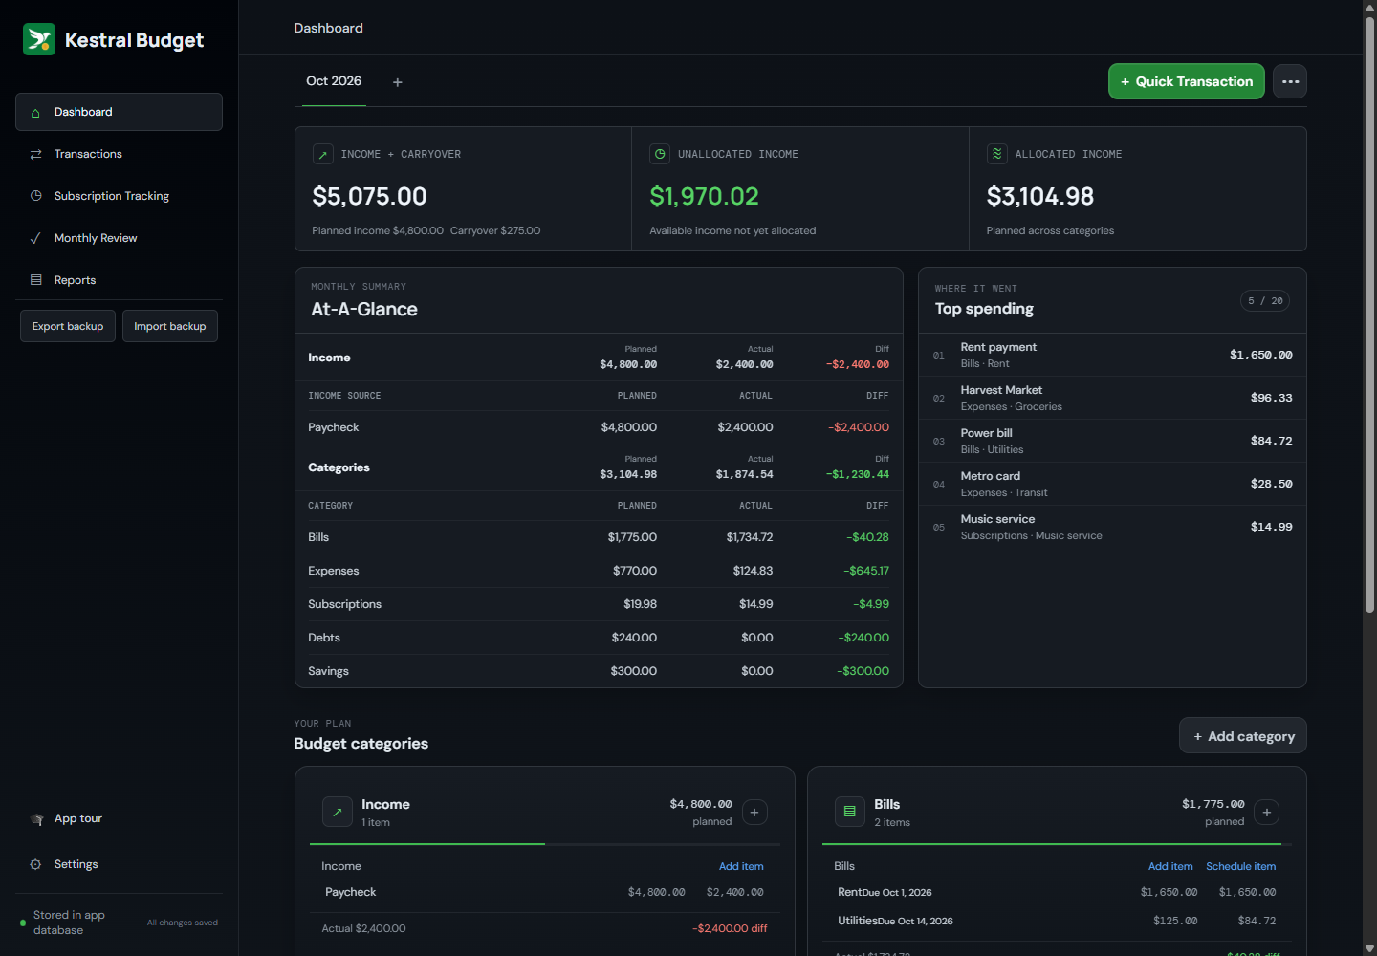The image size is (1377, 956).
Task: Click the plus button on Bills category card
Action: coord(1267,813)
